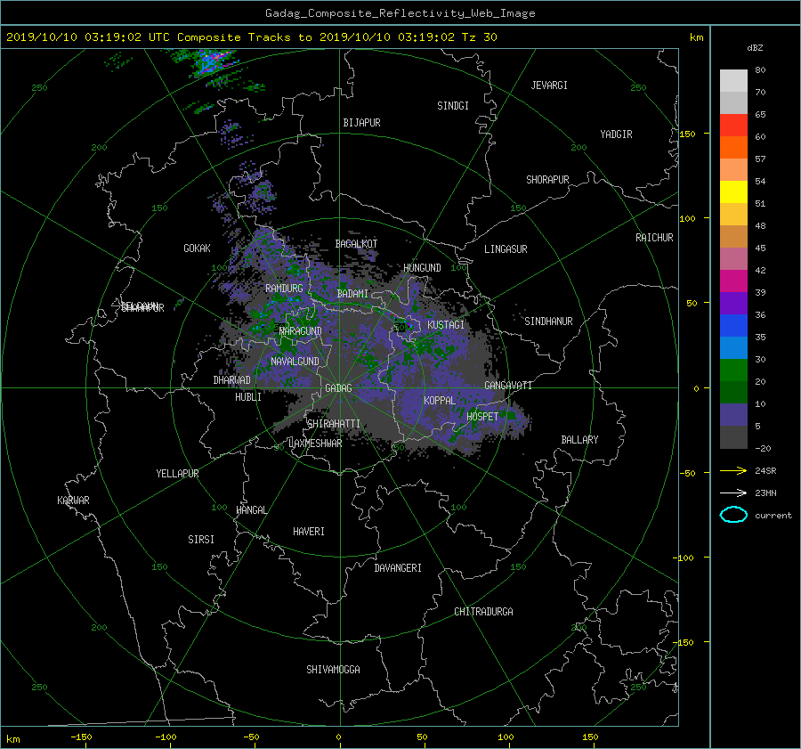
Task: Click the SHIRAHATTI city label
Action: (x=334, y=424)
